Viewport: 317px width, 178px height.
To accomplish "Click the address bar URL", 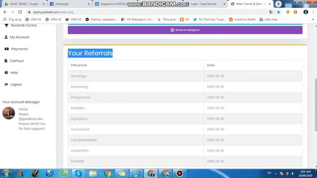I will point(53,12).
